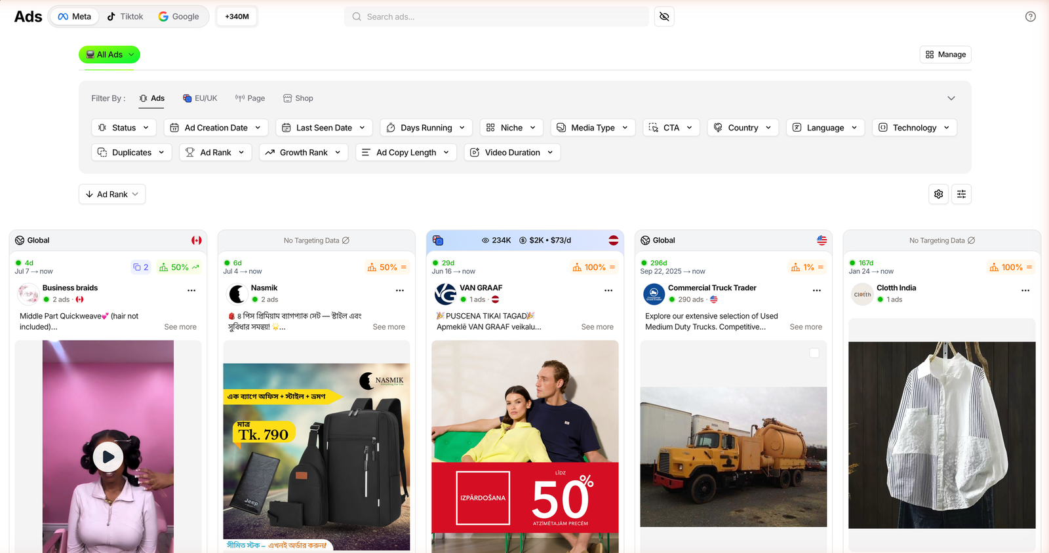Select the Shop filter tab
Image resolution: width=1049 pixels, height=553 pixels.
[x=298, y=98]
